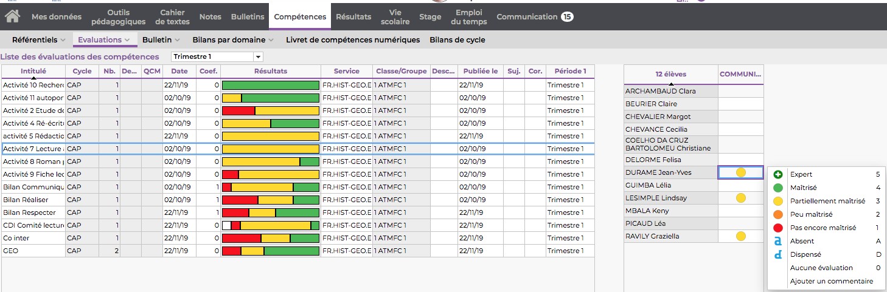Sort students by the 12 élèves header
Viewport: 887px width, 292px height.
tap(671, 74)
